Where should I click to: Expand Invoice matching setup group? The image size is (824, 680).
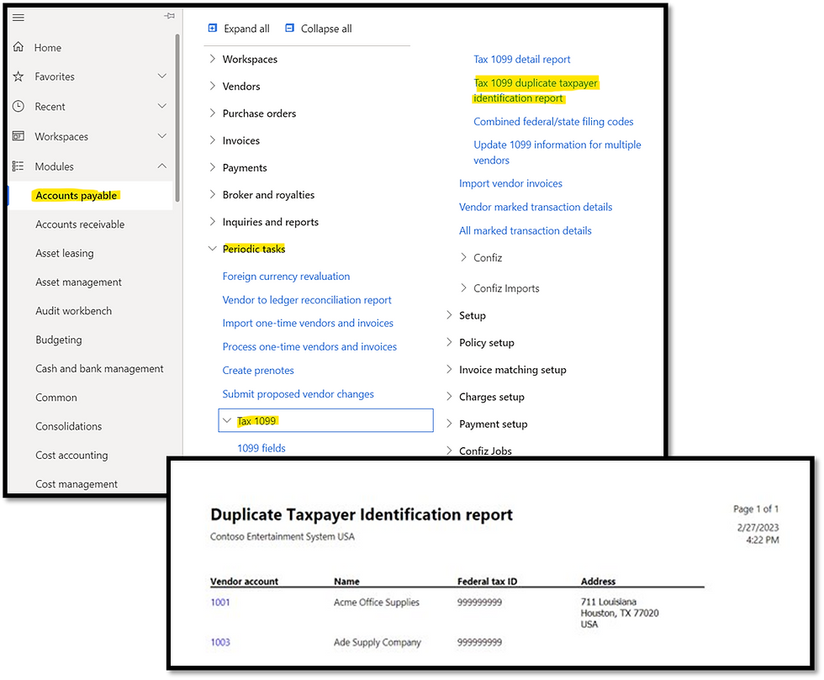449,370
